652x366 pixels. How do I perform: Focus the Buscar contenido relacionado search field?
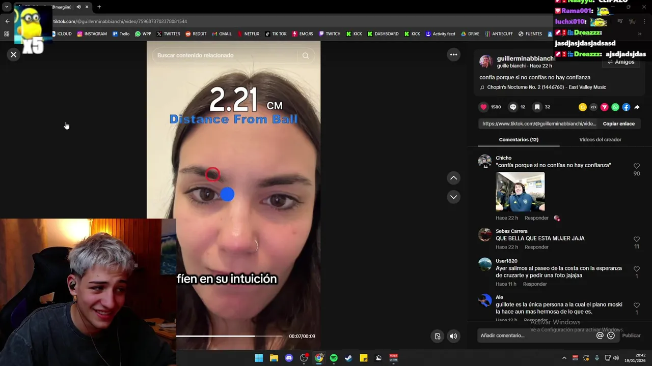coord(226,55)
